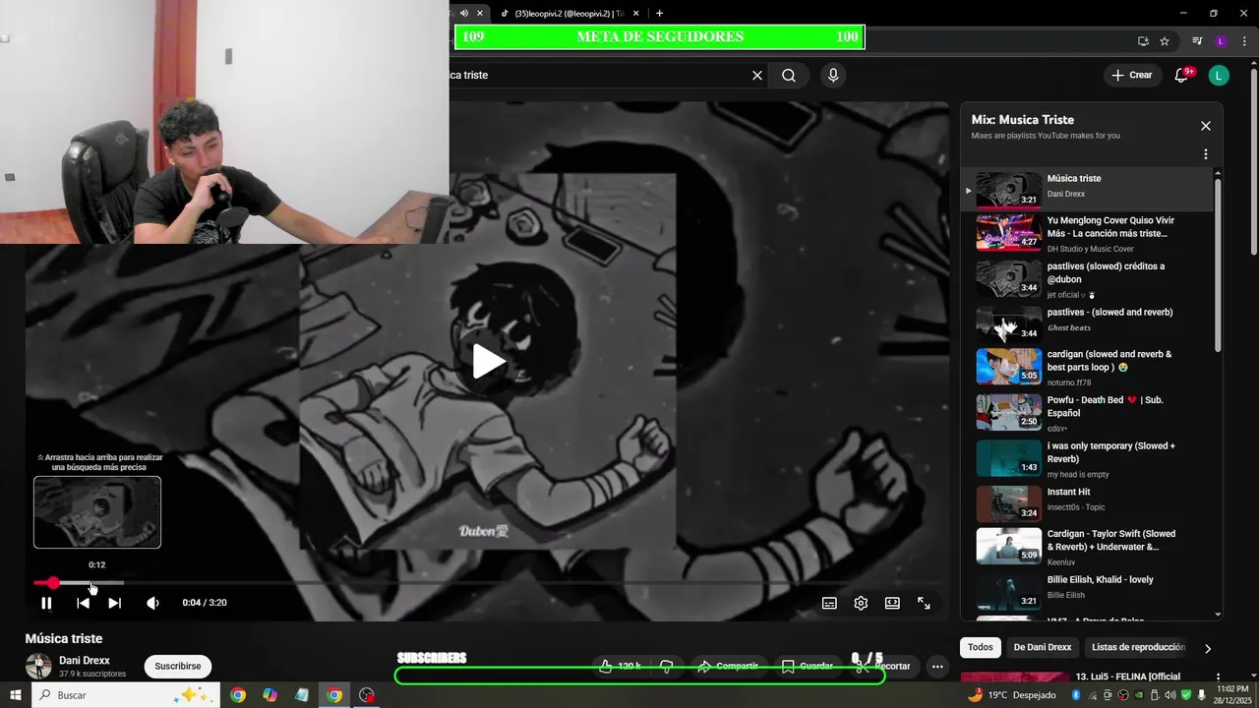The image size is (1259, 708).
Task: Switch to the leoopivi.2 TikTok tab
Action: tap(561, 13)
